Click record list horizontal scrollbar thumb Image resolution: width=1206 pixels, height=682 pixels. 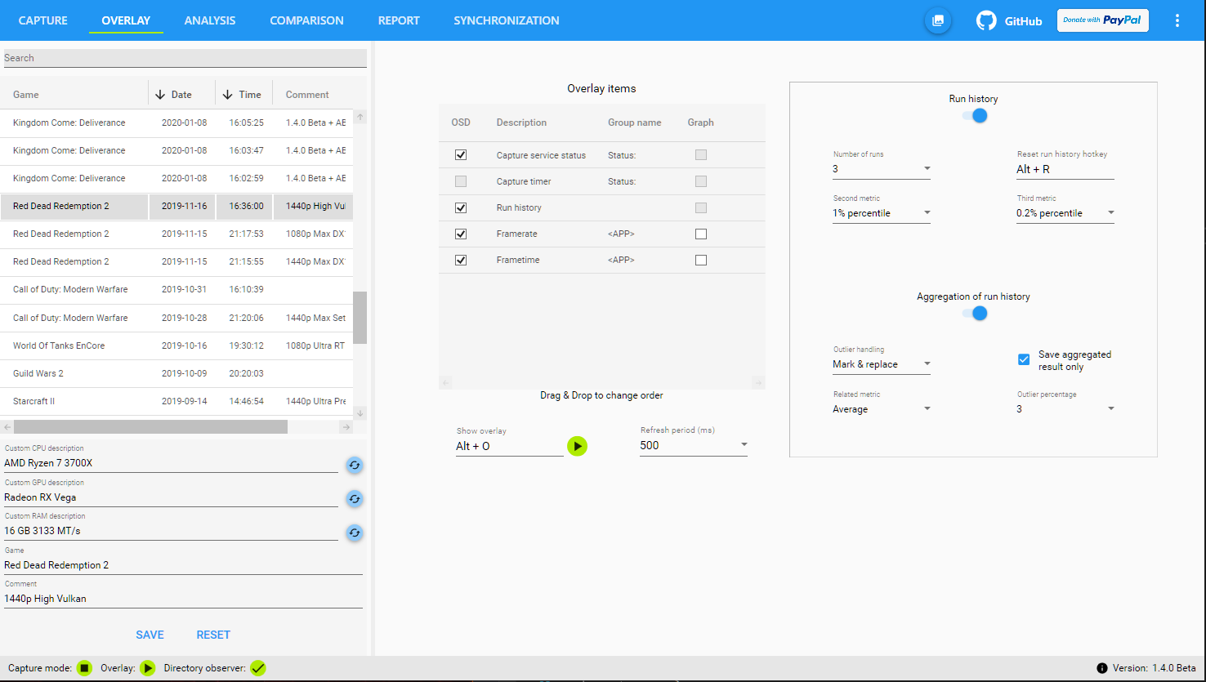150,427
